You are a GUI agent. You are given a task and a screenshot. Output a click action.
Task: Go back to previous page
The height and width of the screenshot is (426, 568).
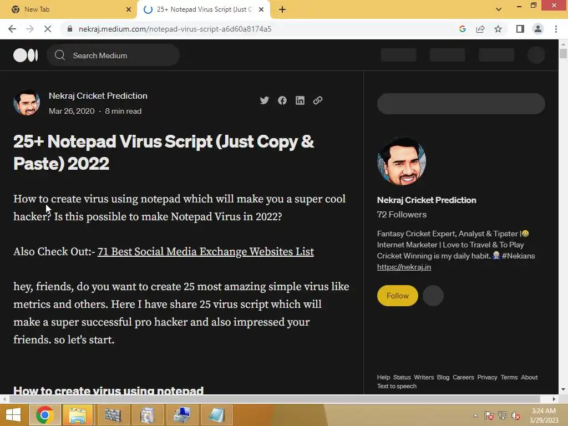pos(12,29)
